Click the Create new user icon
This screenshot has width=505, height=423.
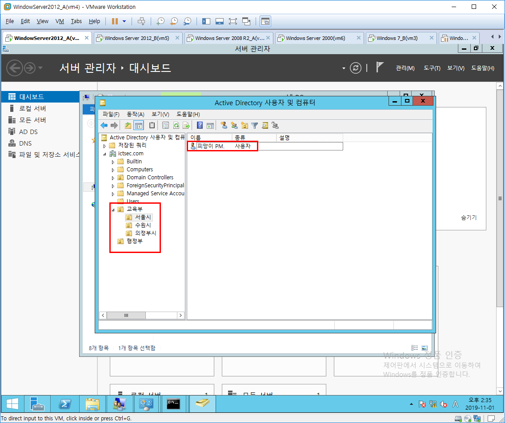(224, 126)
